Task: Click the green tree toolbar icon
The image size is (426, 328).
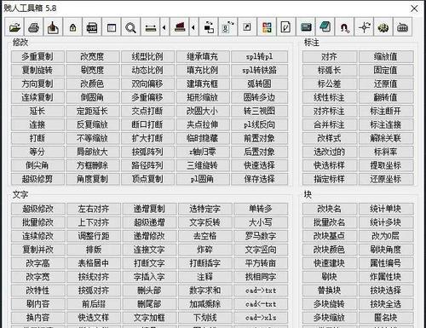Action: [x=383, y=26]
